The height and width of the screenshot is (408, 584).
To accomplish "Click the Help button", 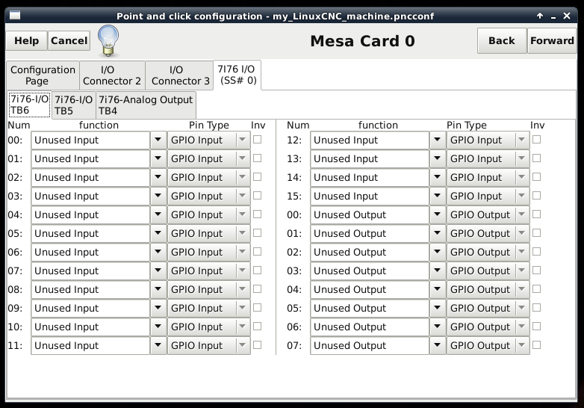I will [26, 40].
